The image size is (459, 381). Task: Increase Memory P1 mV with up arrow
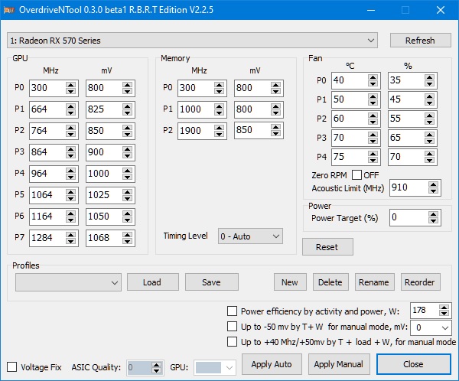pos(275,106)
